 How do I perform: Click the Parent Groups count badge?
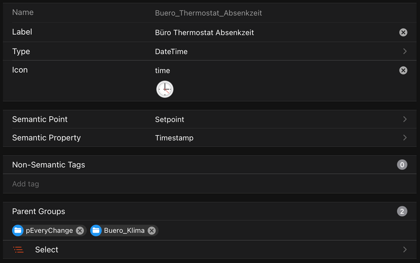403,211
